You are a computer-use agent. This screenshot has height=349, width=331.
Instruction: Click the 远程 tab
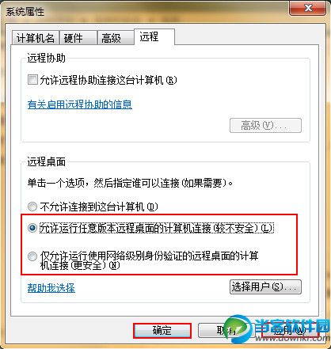(154, 36)
